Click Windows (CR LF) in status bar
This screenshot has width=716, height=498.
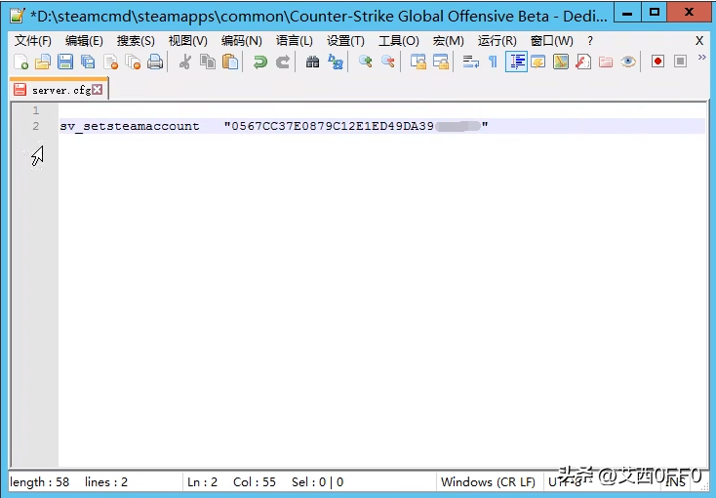point(487,481)
